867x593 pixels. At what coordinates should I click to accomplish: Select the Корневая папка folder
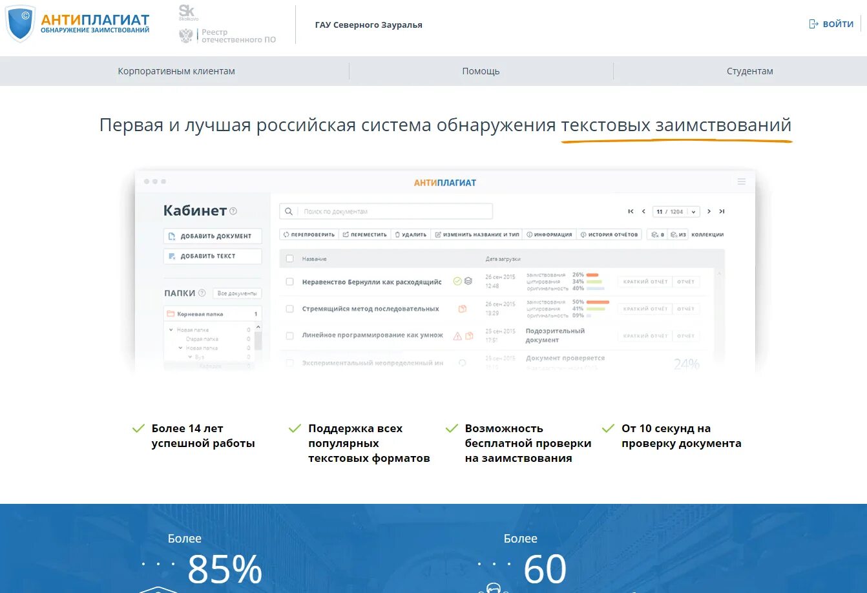click(x=213, y=314)
